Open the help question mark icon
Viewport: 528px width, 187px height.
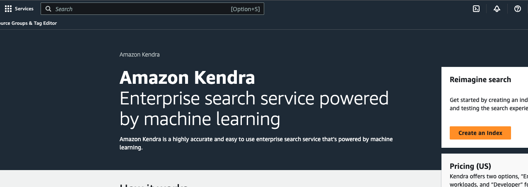tap(518, 9)
